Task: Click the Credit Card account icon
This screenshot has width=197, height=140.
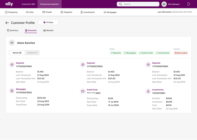Action: [x=83, y=91]
